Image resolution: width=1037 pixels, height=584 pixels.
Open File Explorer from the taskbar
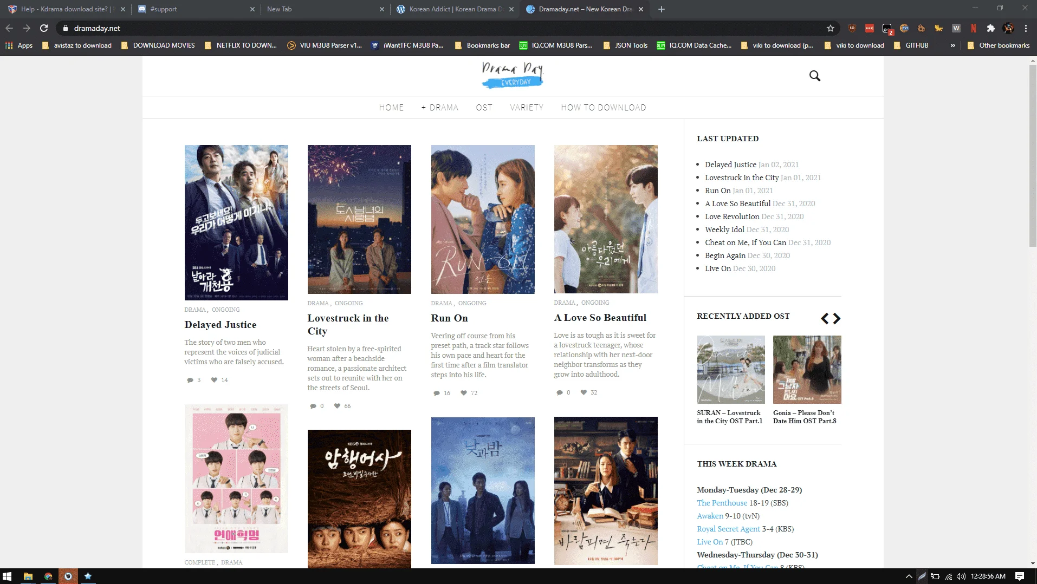(28, 576)
